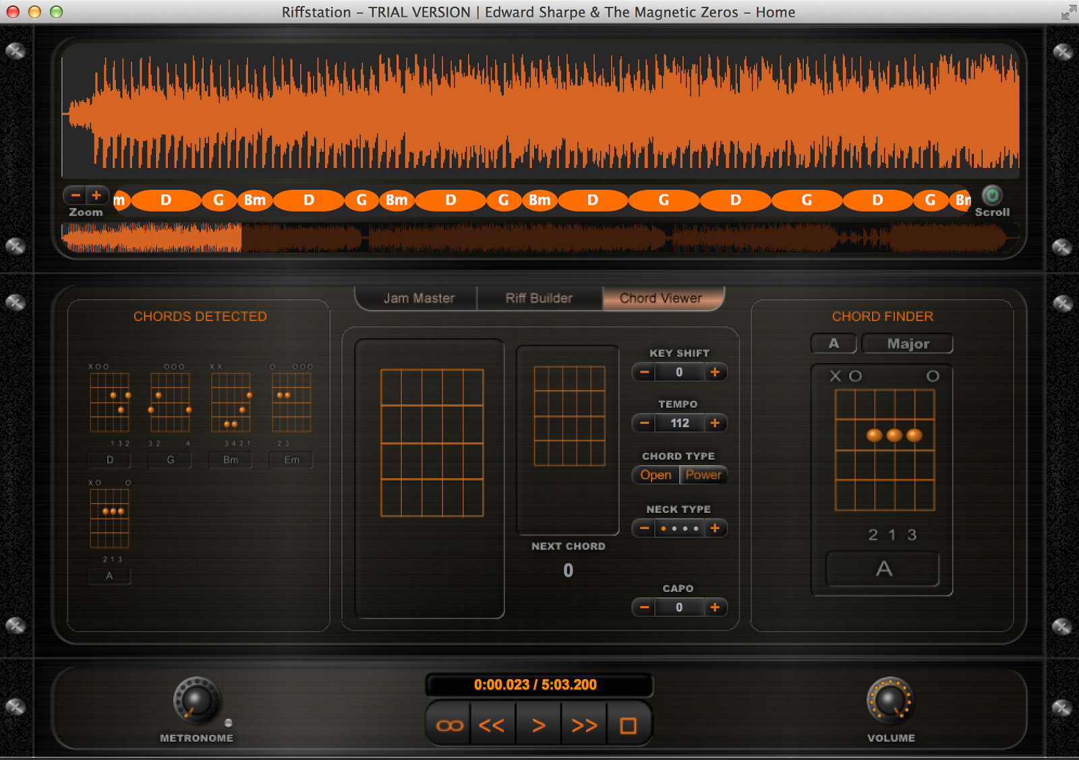Click the large current chord fretboard
Viewport: 1079px width, 760px height.
click(x=432, y=443)
